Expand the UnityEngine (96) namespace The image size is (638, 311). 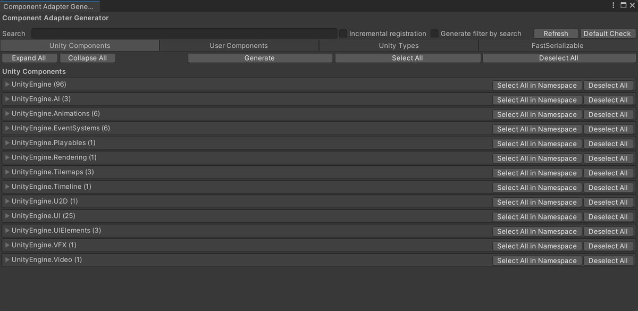(x=7, y=85)
